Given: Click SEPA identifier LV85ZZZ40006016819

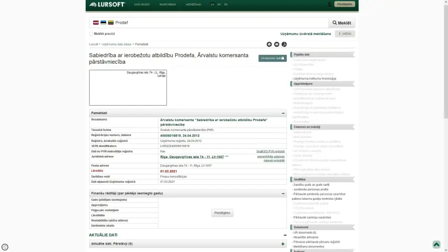Looking at the screenshot, I should (175, 146).
